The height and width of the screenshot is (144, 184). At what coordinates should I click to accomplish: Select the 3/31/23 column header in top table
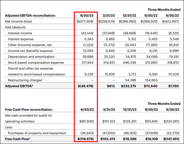pos(108,15)
